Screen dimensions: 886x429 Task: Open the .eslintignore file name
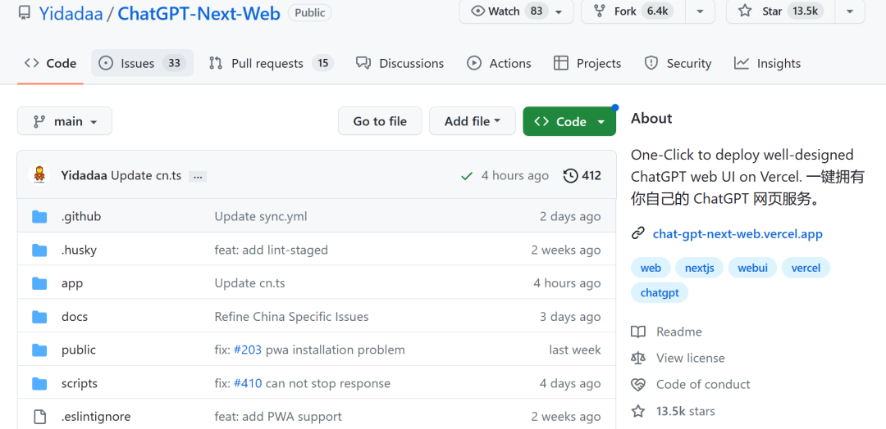tap(96, 418)
